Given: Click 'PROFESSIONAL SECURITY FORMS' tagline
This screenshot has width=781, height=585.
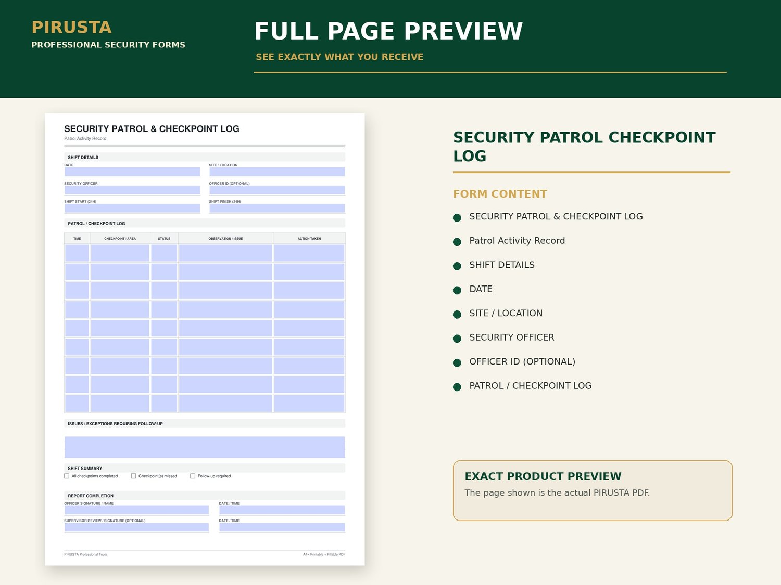Looking at the screenshot, I should coord(108,45).
